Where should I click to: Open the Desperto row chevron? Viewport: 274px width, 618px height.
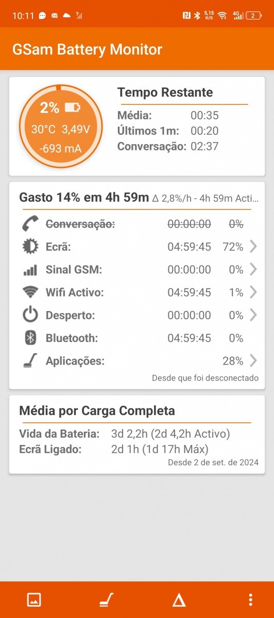click(x=253, y=315)
